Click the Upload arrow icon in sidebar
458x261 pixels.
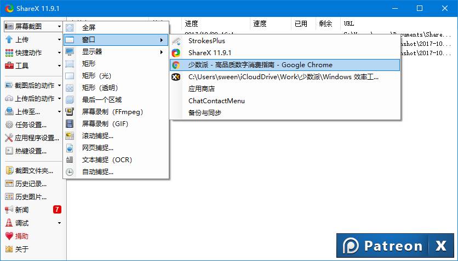[x=9, y=39]
